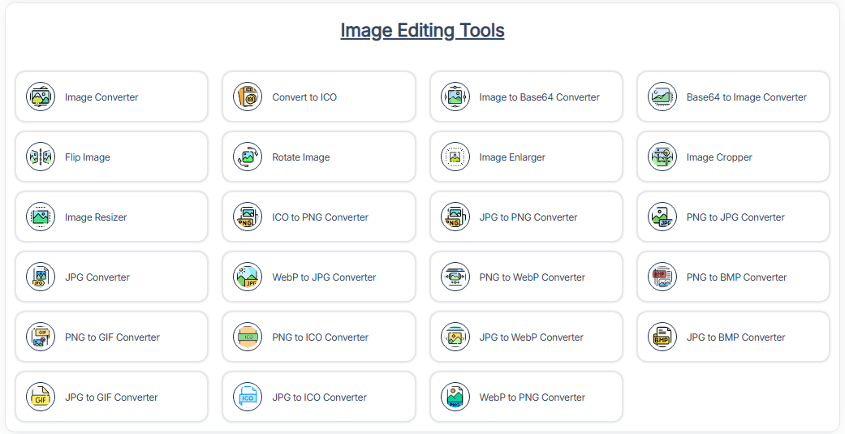Open the PNG to BMP Converter label
Screen dimensions: 845x434
pos(737,277)
